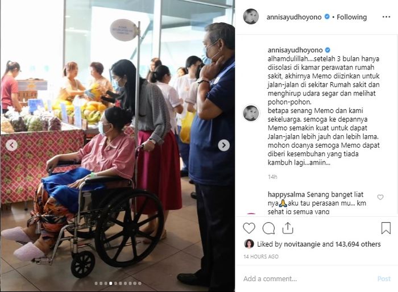
Task: Open happysalma's profile from the comment
Action: (287, 195)
